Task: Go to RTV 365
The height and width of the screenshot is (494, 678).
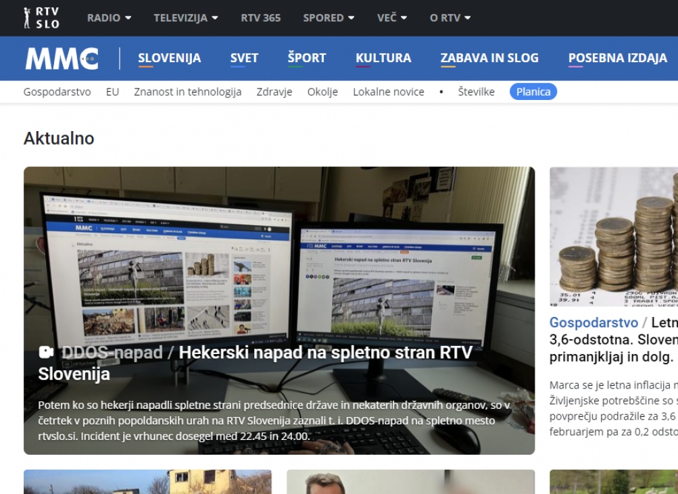Action: coord(261,18)
